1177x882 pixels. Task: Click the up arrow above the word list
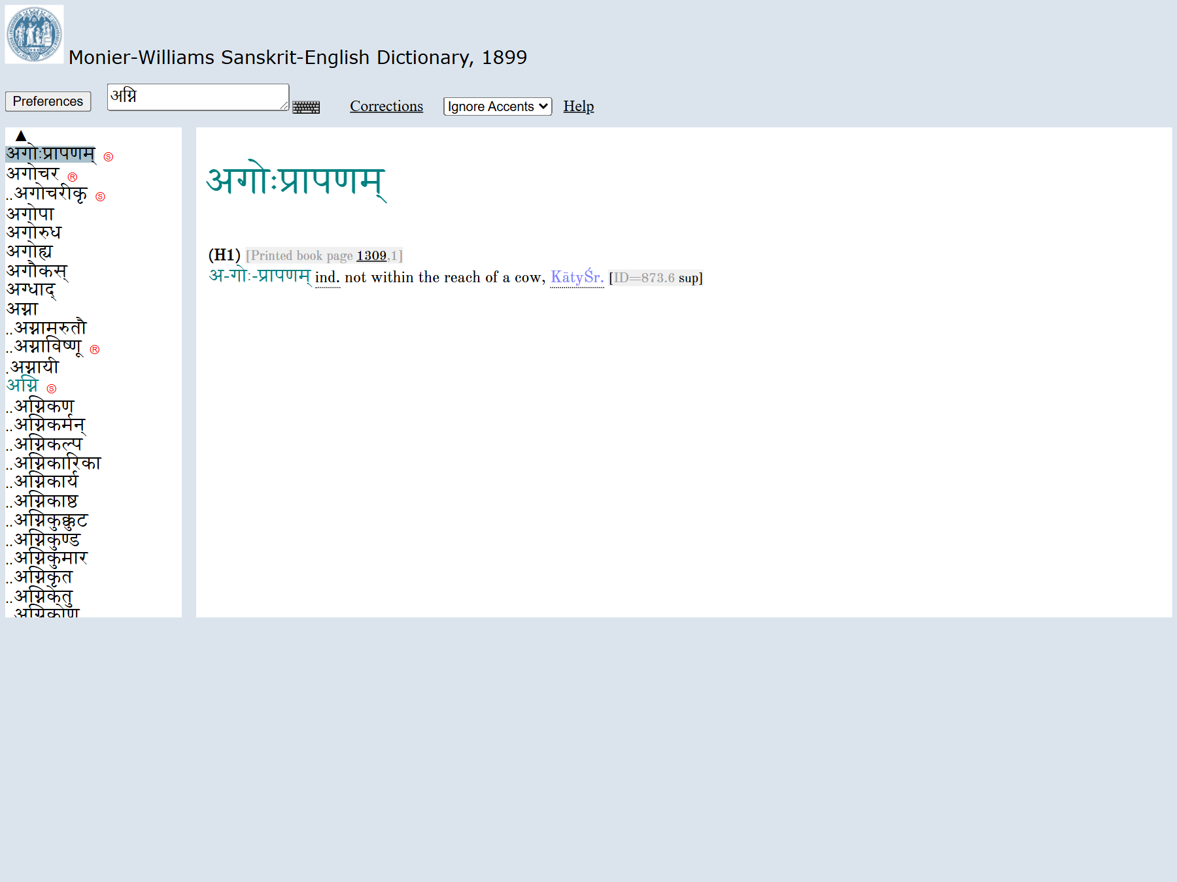coord(21,136)
